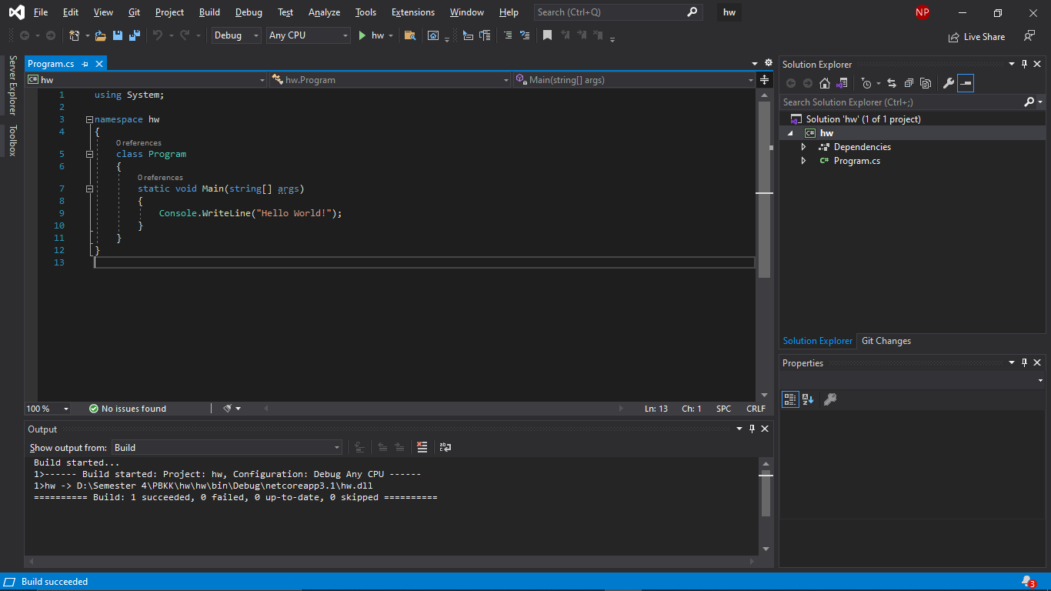Collapse the hw project node

click(x=790, y=133)
